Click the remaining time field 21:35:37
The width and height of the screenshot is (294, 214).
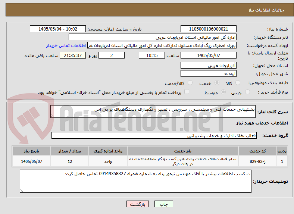(73, 55)
